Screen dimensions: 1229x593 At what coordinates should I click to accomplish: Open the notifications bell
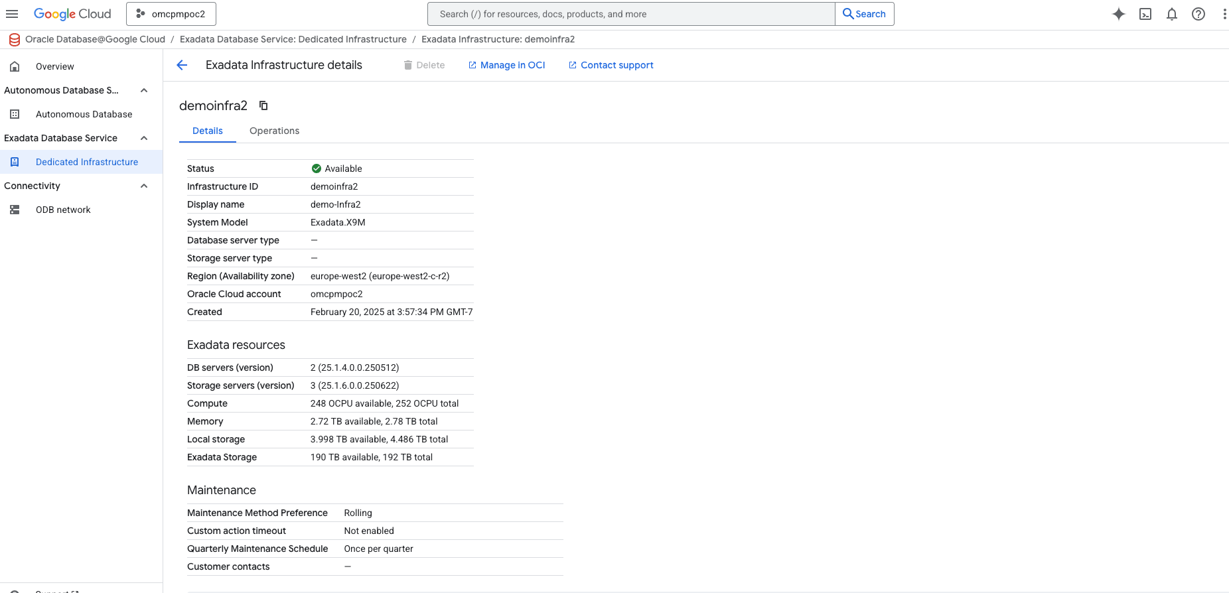tap(1172, 14)
